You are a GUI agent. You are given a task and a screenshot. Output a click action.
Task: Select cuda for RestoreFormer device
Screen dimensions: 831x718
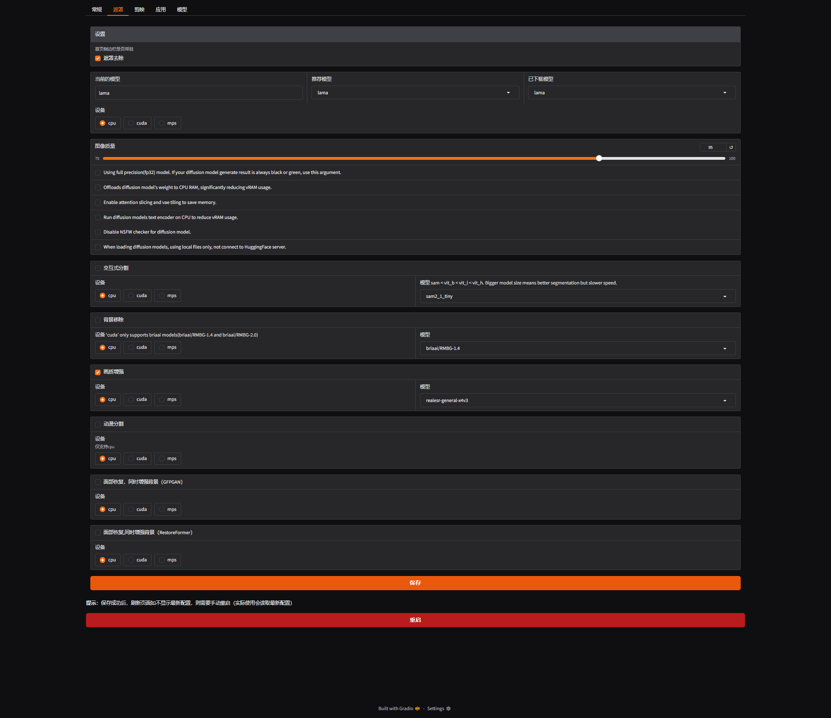[x=137, y=560]
